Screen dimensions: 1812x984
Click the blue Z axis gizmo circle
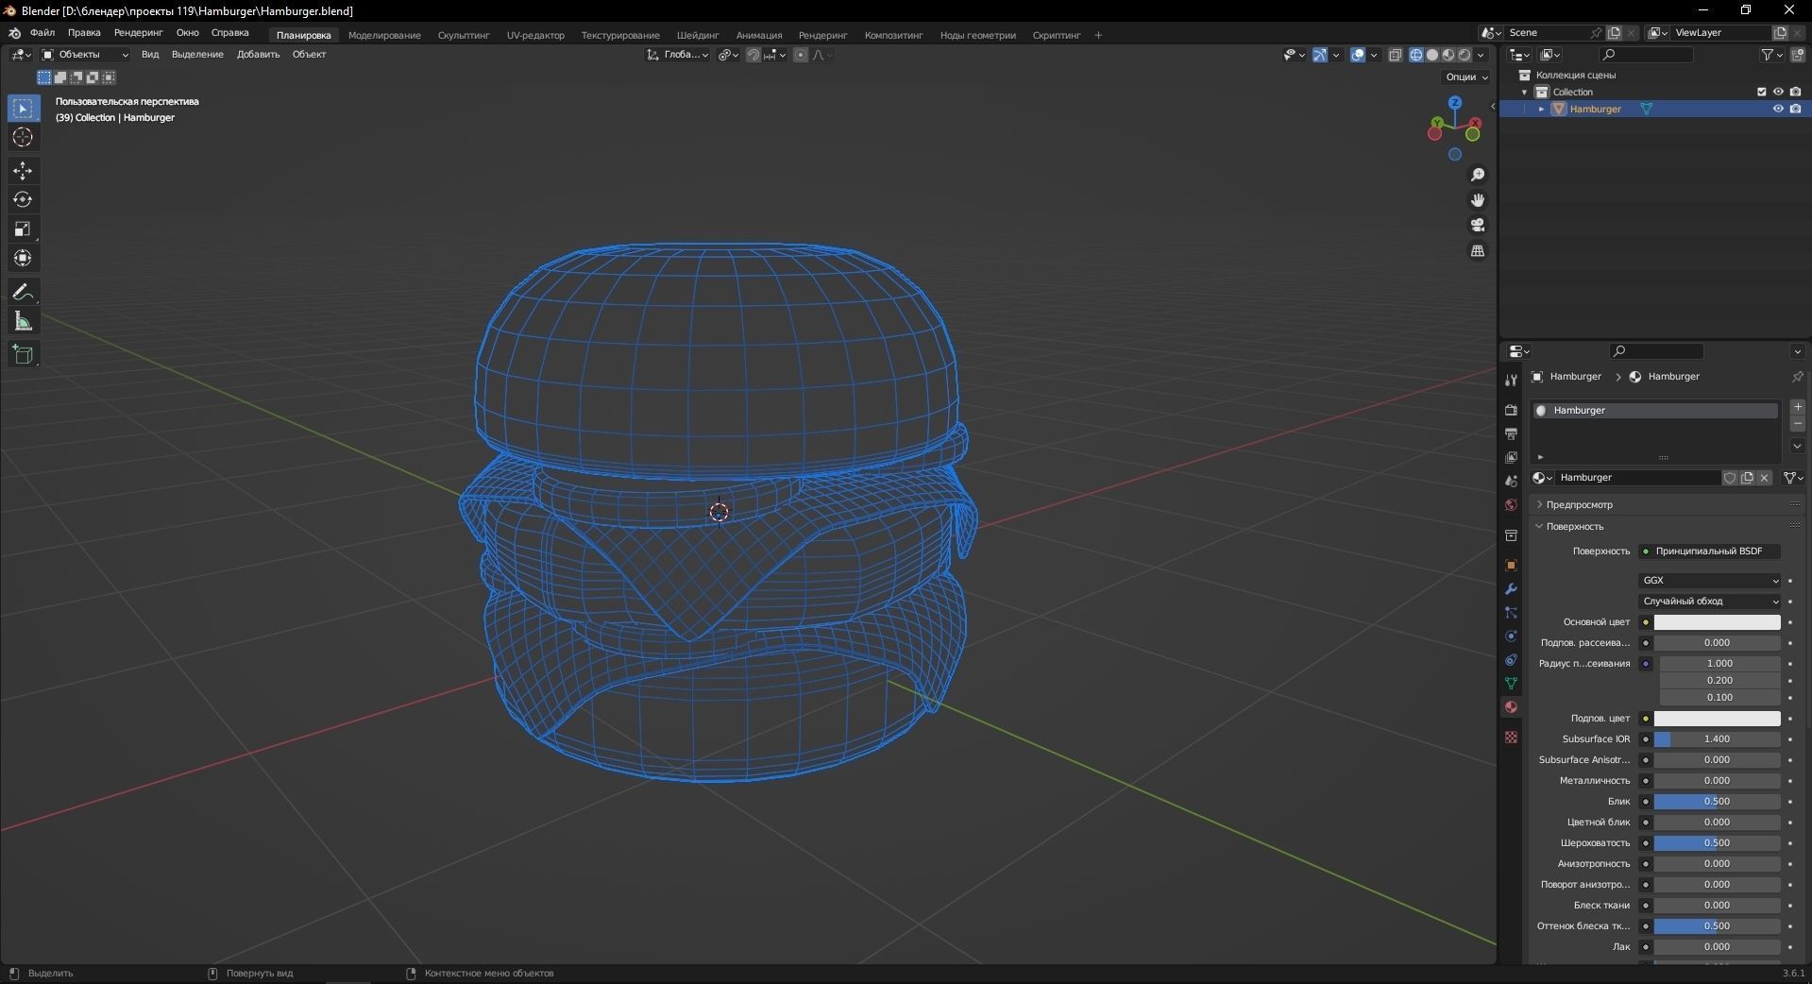pyautogui.click(x=1455, y=102)
